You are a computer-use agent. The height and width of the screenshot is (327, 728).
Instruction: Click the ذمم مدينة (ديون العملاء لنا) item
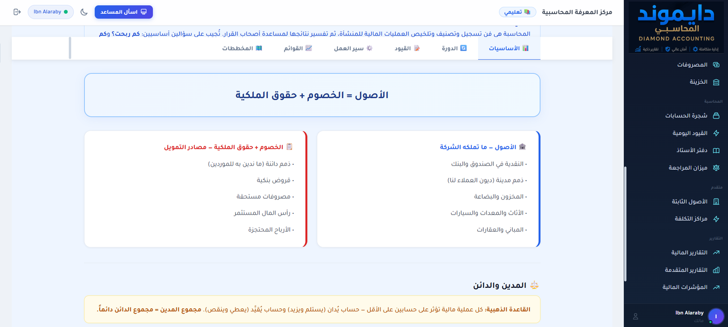coord(487,180)
